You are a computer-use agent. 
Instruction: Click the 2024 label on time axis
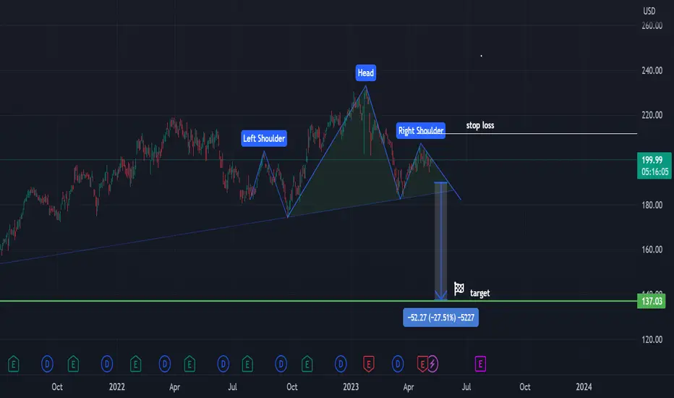coord(584,387)
